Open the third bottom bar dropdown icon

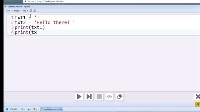(x=35, y=109)
